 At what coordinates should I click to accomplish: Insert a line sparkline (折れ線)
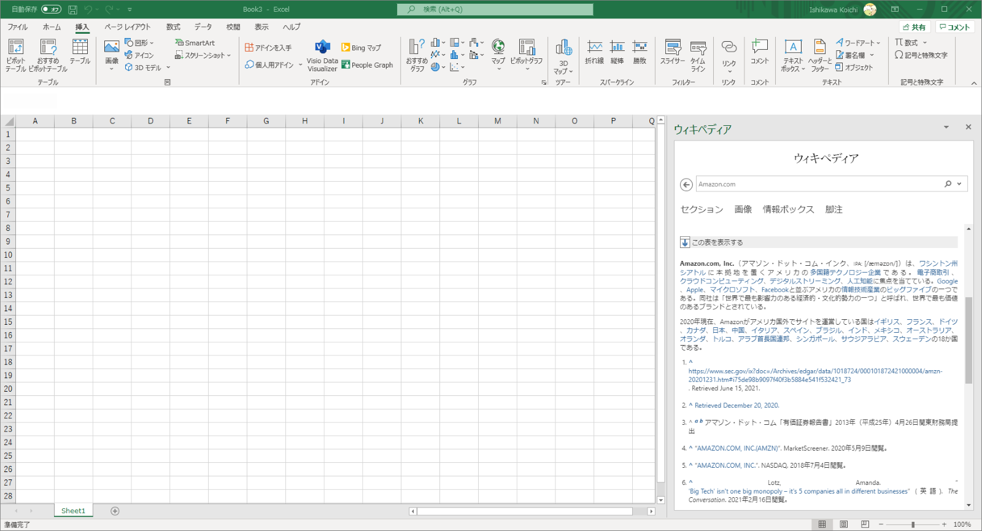(594, 52)
